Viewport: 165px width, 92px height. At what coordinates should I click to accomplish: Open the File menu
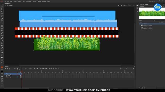pos(5,1)
